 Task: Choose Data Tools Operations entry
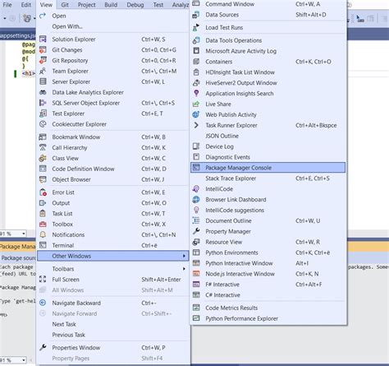(268, 40)
